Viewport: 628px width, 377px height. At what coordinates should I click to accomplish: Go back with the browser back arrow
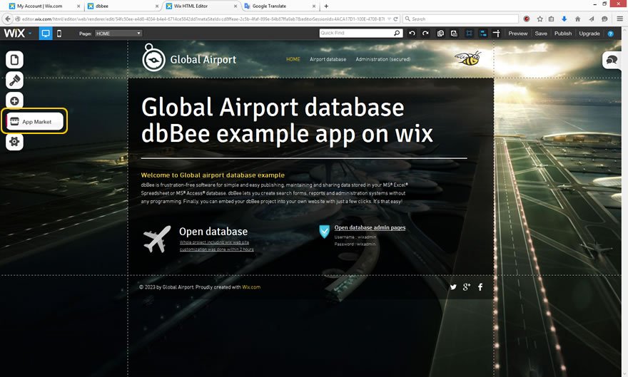tap(8, 19)
